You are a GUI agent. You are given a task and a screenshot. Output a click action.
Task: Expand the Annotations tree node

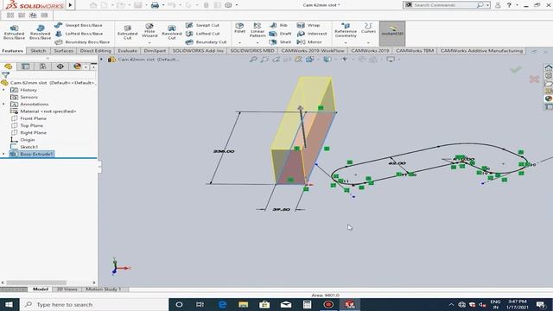[x=3, y=104]
